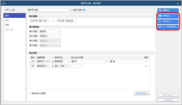
Task: Click the empty value field for condition 02
Action: point(76,66)
